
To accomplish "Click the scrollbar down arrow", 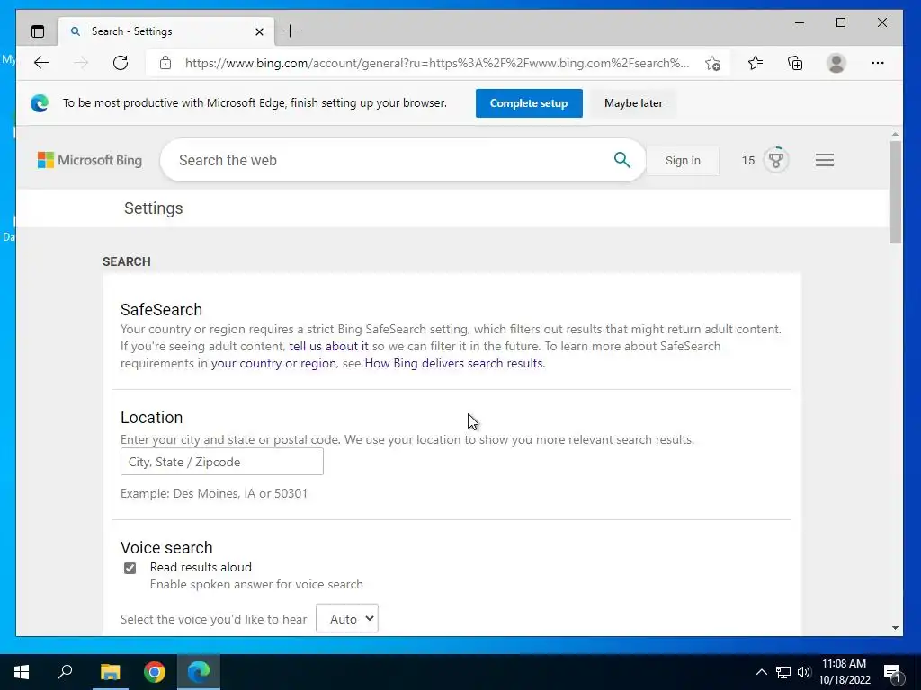I will click(x=895, y=628).
